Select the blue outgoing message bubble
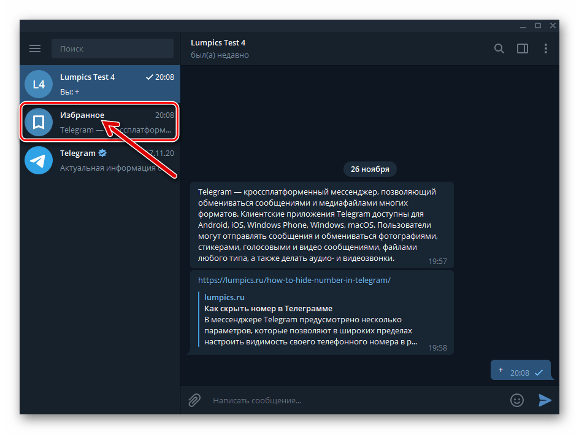 point(522,370)
